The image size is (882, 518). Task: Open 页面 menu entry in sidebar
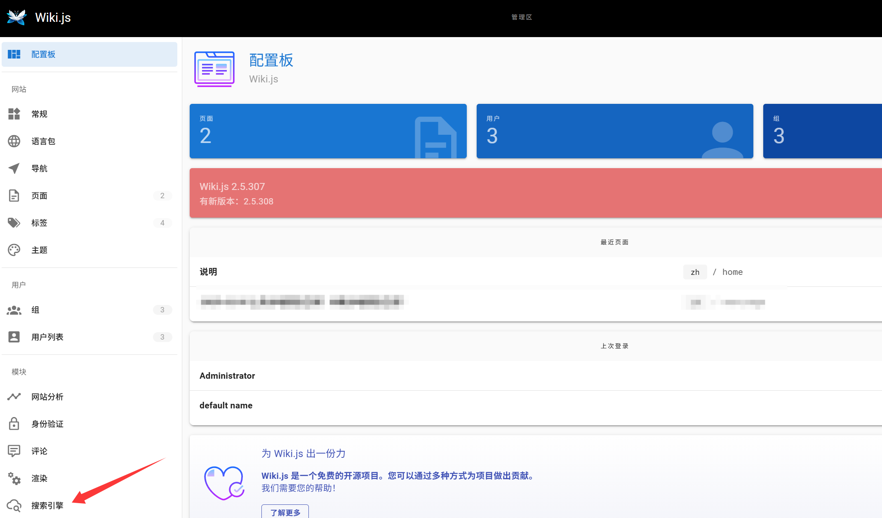(89, 196)
